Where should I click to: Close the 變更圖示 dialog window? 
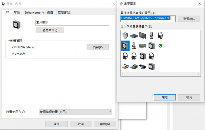[200, 4]
